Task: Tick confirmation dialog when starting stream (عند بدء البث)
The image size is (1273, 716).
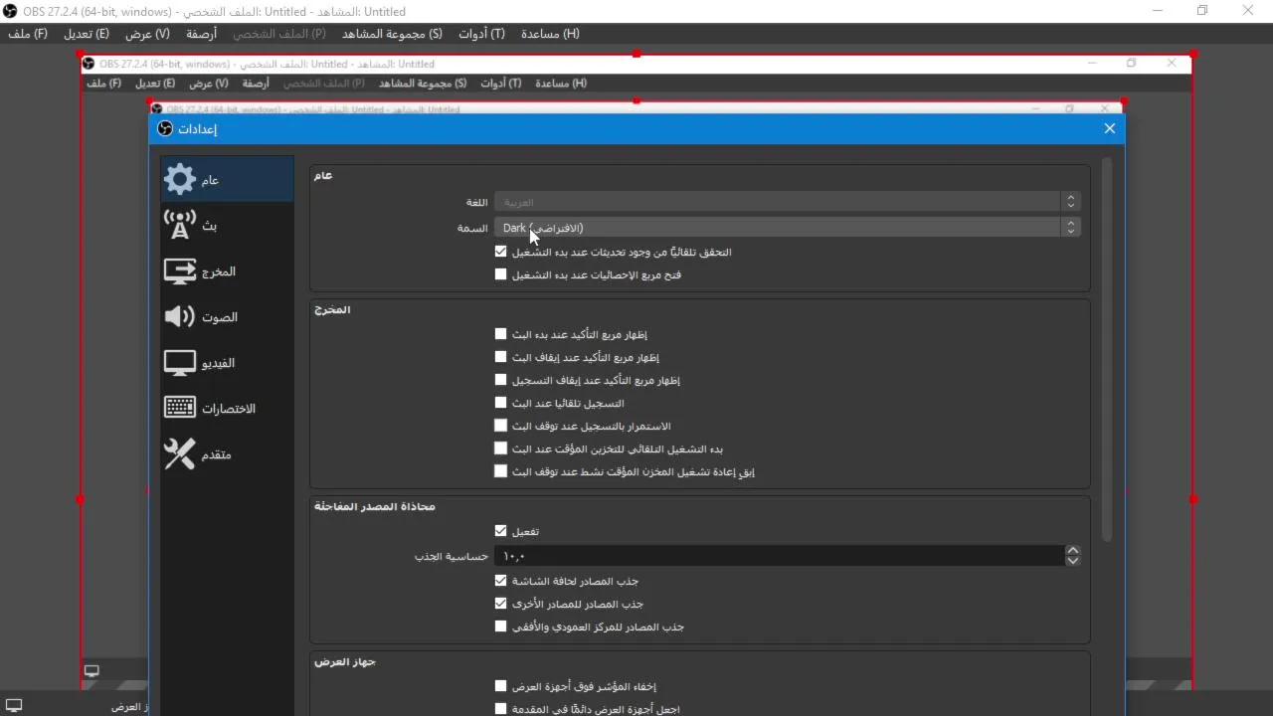Action: [x=501, y=334]
